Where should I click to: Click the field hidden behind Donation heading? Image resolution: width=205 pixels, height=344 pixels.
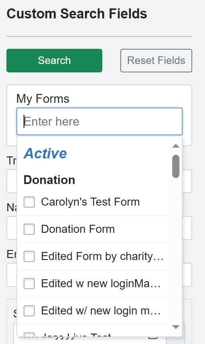click(x=187, y=181)
